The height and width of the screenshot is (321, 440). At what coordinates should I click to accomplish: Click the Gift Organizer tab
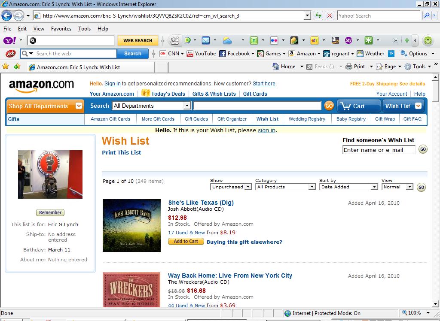[x=232, y=119]
